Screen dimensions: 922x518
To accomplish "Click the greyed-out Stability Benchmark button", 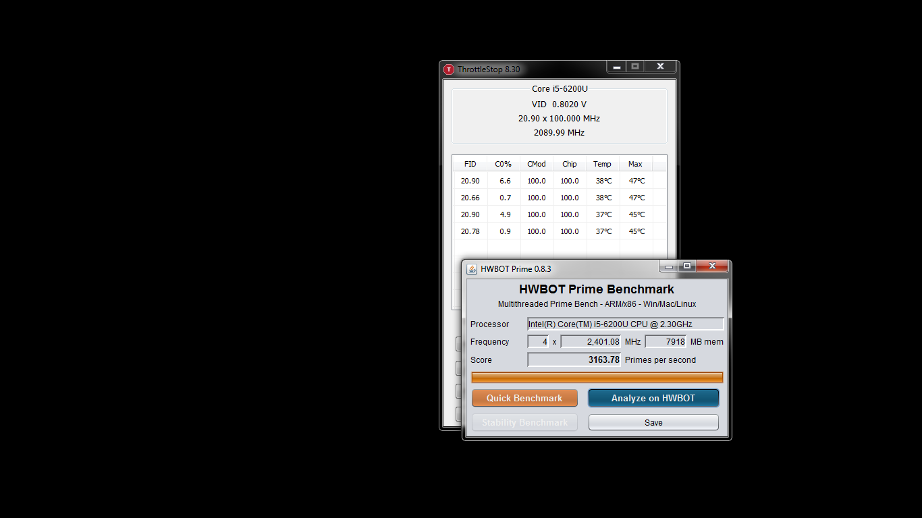I will pos(524,422).
